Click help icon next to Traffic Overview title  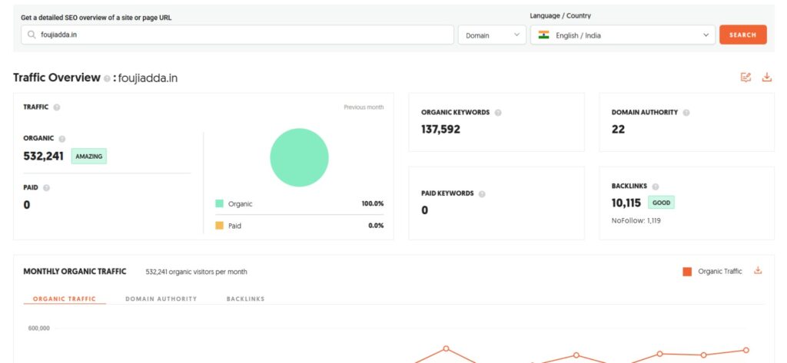[x=107, y=79]
